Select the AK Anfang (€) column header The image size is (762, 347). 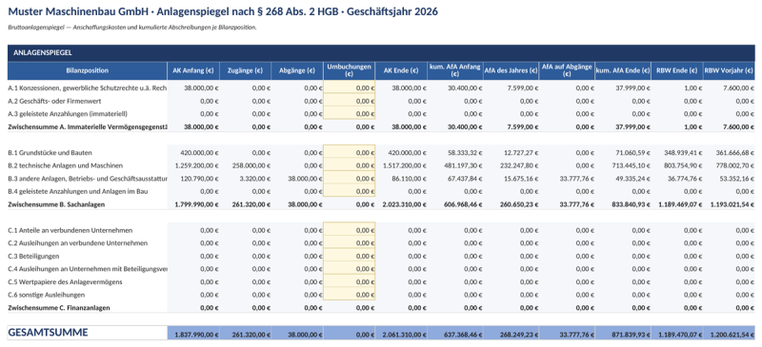[193, 71]
